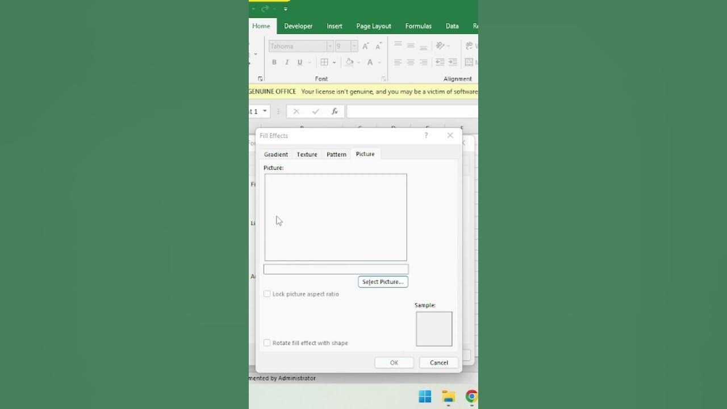Click the Redo arrow in Quick Access Toolbar

coord(265,9)
